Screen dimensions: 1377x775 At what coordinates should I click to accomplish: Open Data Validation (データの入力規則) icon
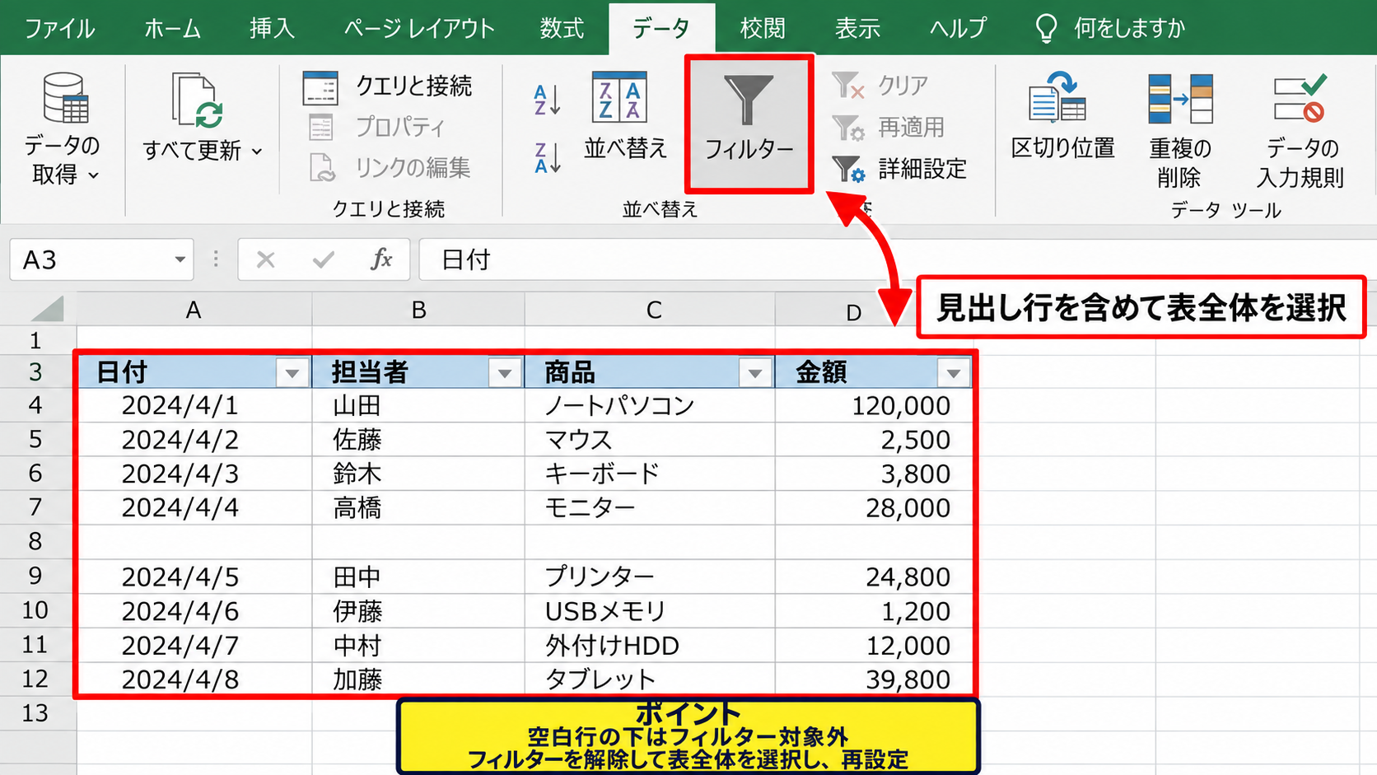click(1300, 98)
